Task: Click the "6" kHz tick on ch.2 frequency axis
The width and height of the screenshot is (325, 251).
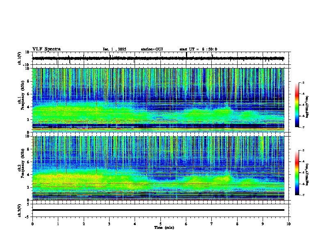Action: point(29,162)
